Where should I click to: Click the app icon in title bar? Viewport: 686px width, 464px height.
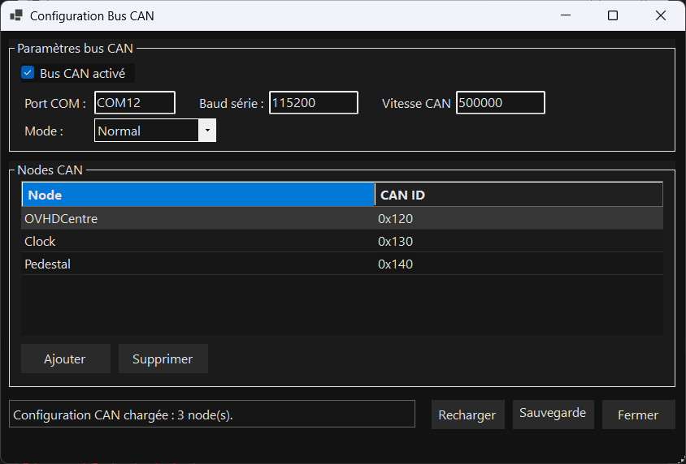pos(15,15)
